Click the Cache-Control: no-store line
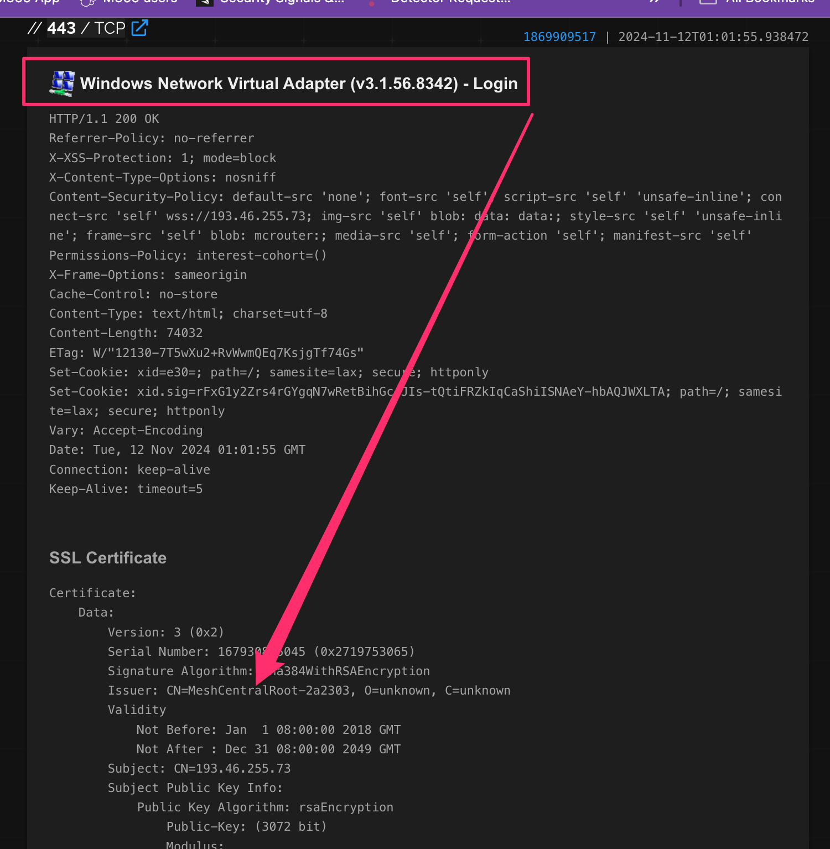 (133, 294)
